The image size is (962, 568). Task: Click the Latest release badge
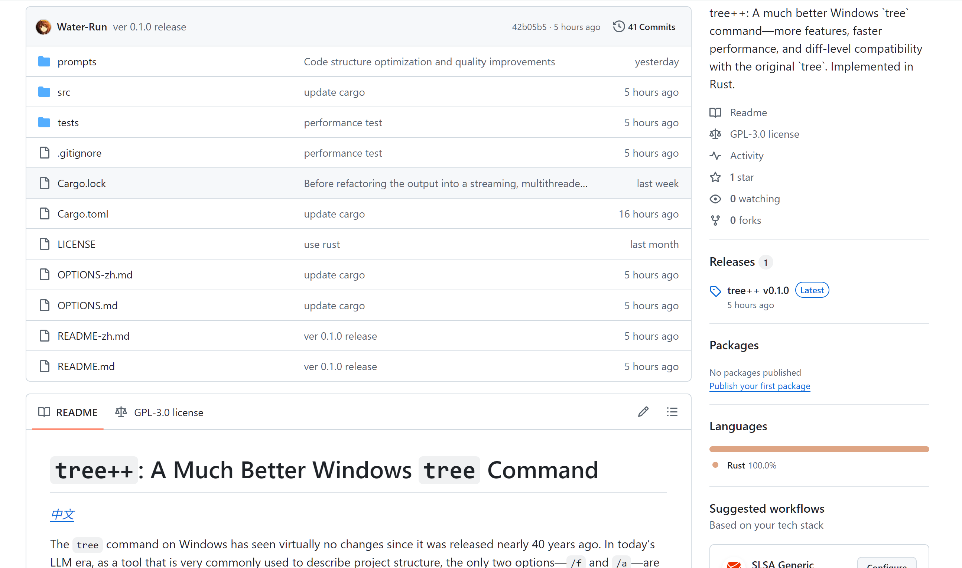812,290
